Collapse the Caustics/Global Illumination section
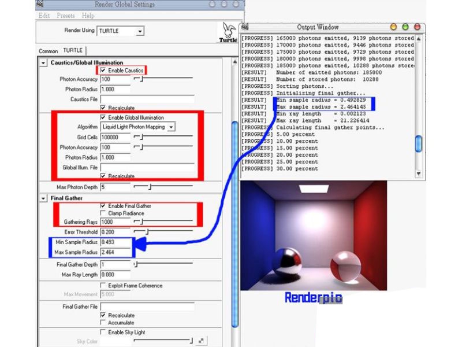 point(43,63)
